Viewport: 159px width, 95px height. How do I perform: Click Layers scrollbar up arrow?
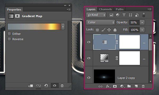(x=151, y=36)
